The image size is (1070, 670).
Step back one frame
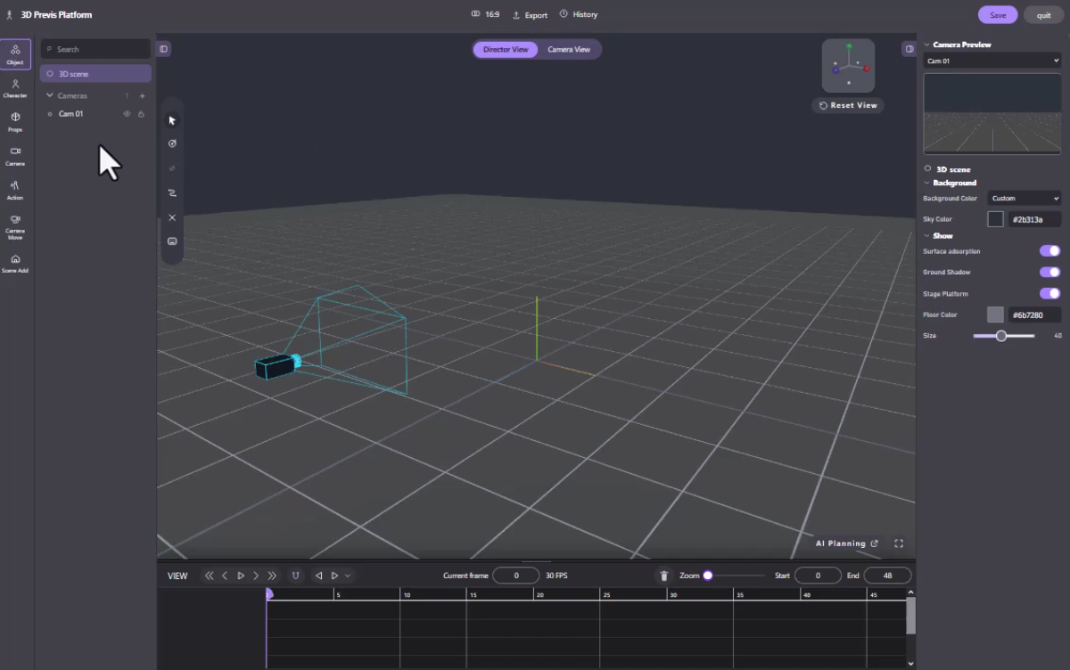[x=225, y=576]
